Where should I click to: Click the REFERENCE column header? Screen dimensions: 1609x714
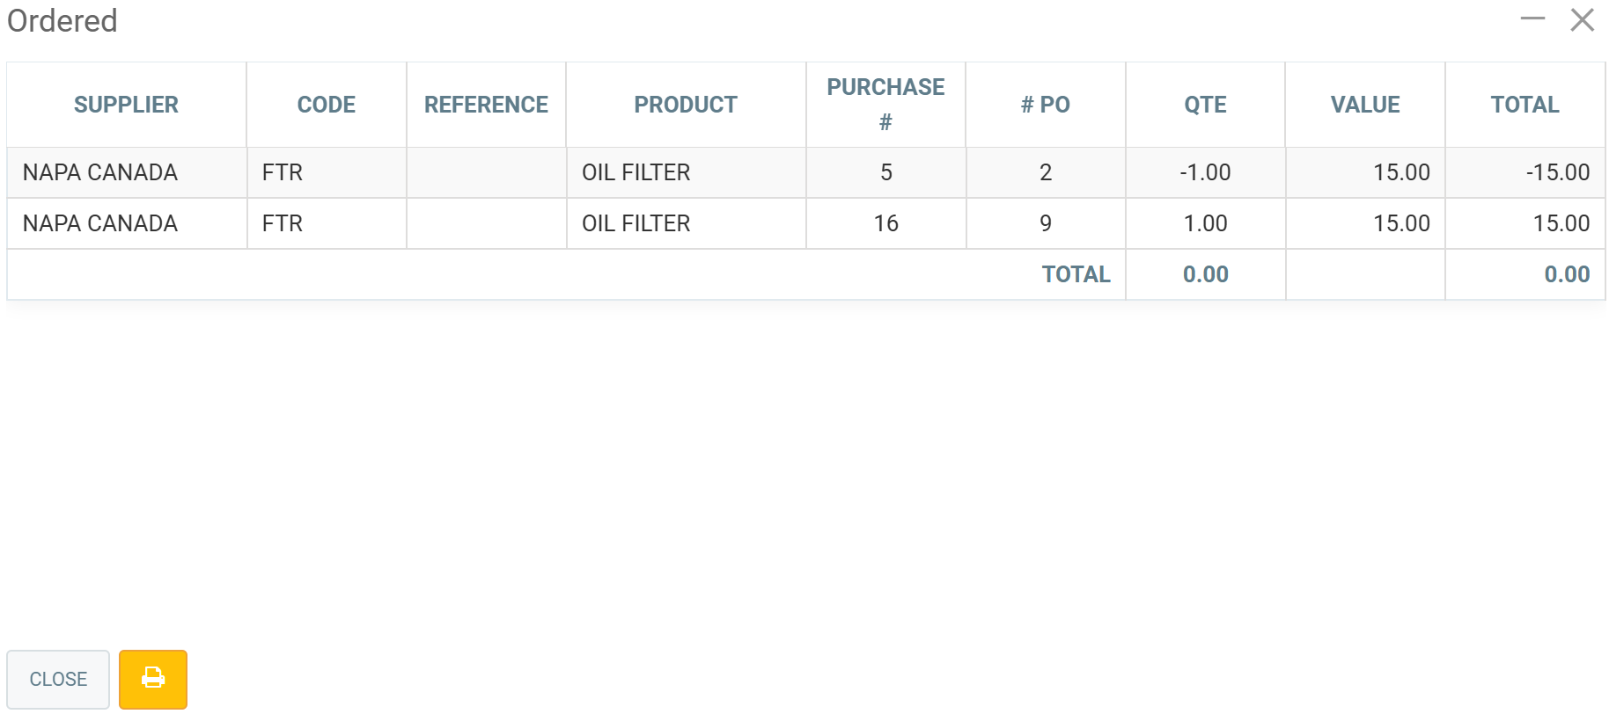click(x=486, y=105)
